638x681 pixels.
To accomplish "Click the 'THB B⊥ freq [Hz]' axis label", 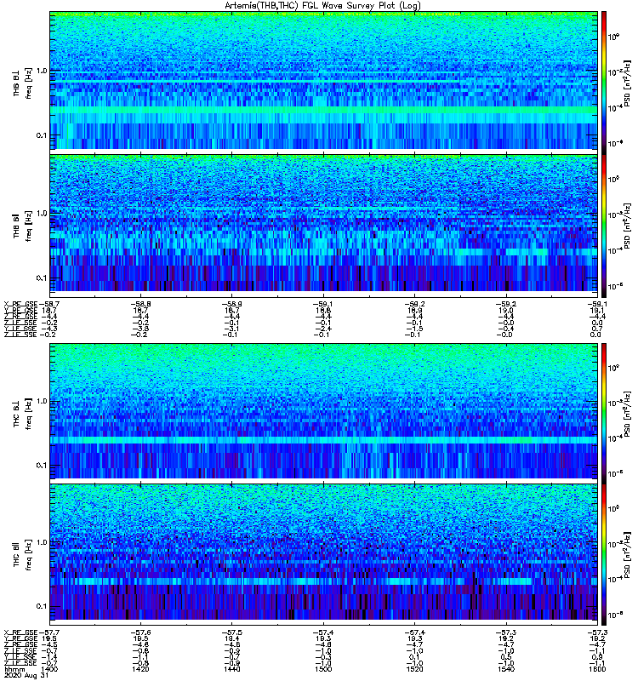I will (x=23, y=83).
